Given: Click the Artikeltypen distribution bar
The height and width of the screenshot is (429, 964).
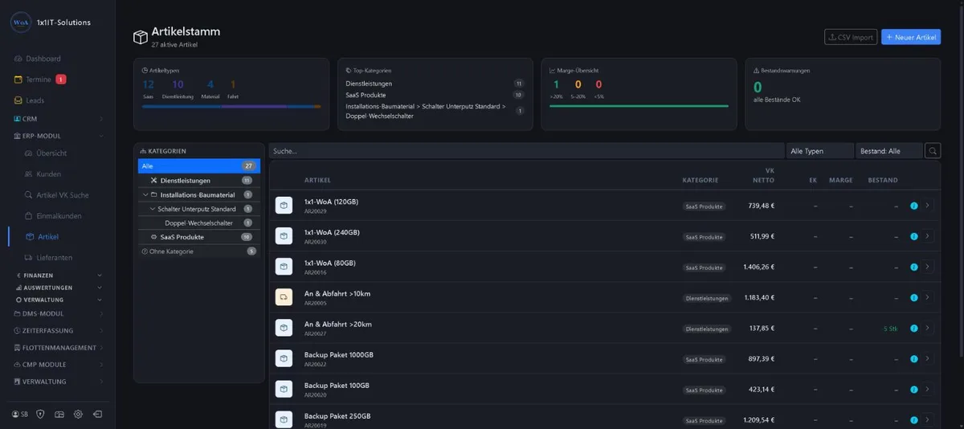Looking at the screenshot, I should pyautogui.click(x=231, y=106).
